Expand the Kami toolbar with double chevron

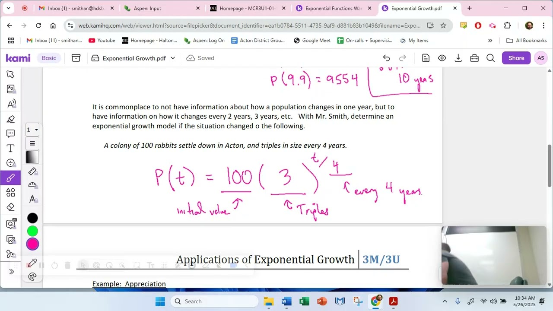[x=12, y=272]
